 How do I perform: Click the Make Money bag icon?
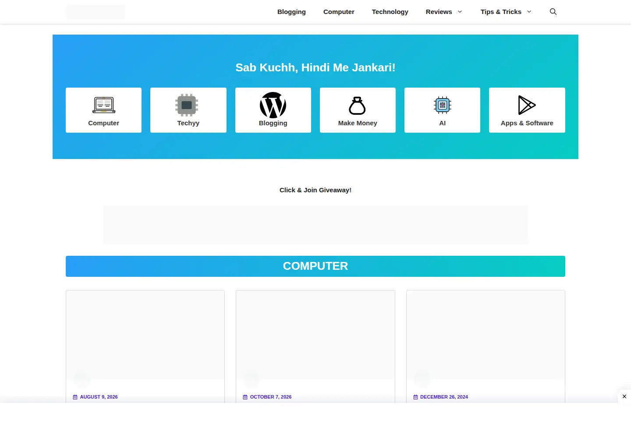pyautogui.click(x=357, y=106)
